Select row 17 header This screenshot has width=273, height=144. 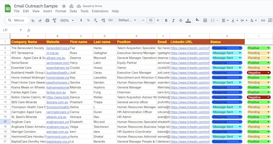click(x=5, y=122)
